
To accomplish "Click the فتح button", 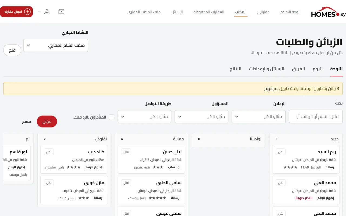I will 12,50.
